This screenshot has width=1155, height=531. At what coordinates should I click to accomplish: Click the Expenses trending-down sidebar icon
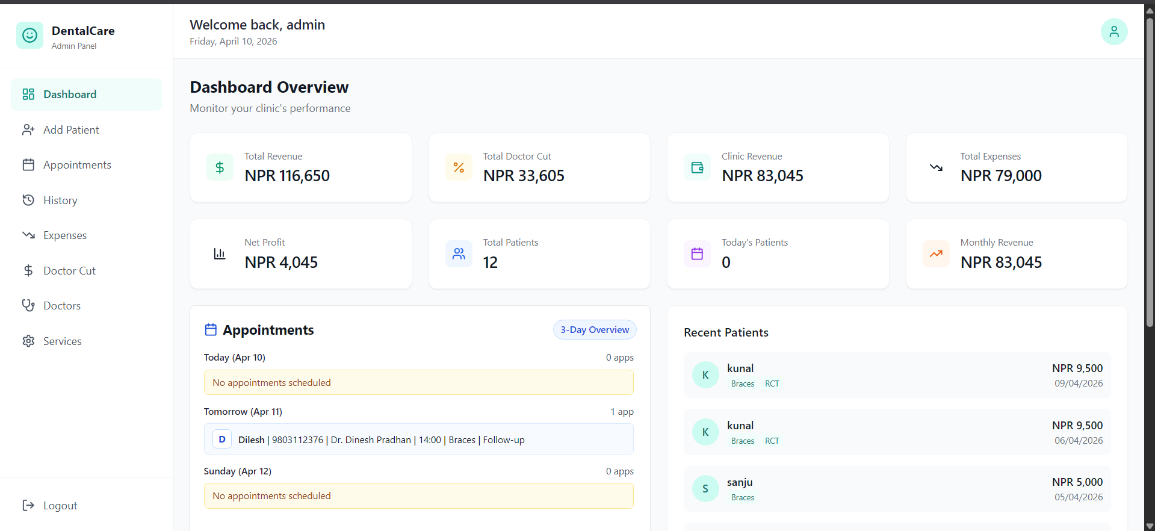(x=28, y=235)
